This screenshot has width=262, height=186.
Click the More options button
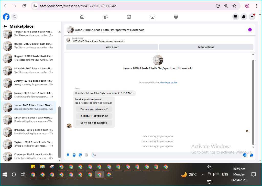click(x=206, y=47)
